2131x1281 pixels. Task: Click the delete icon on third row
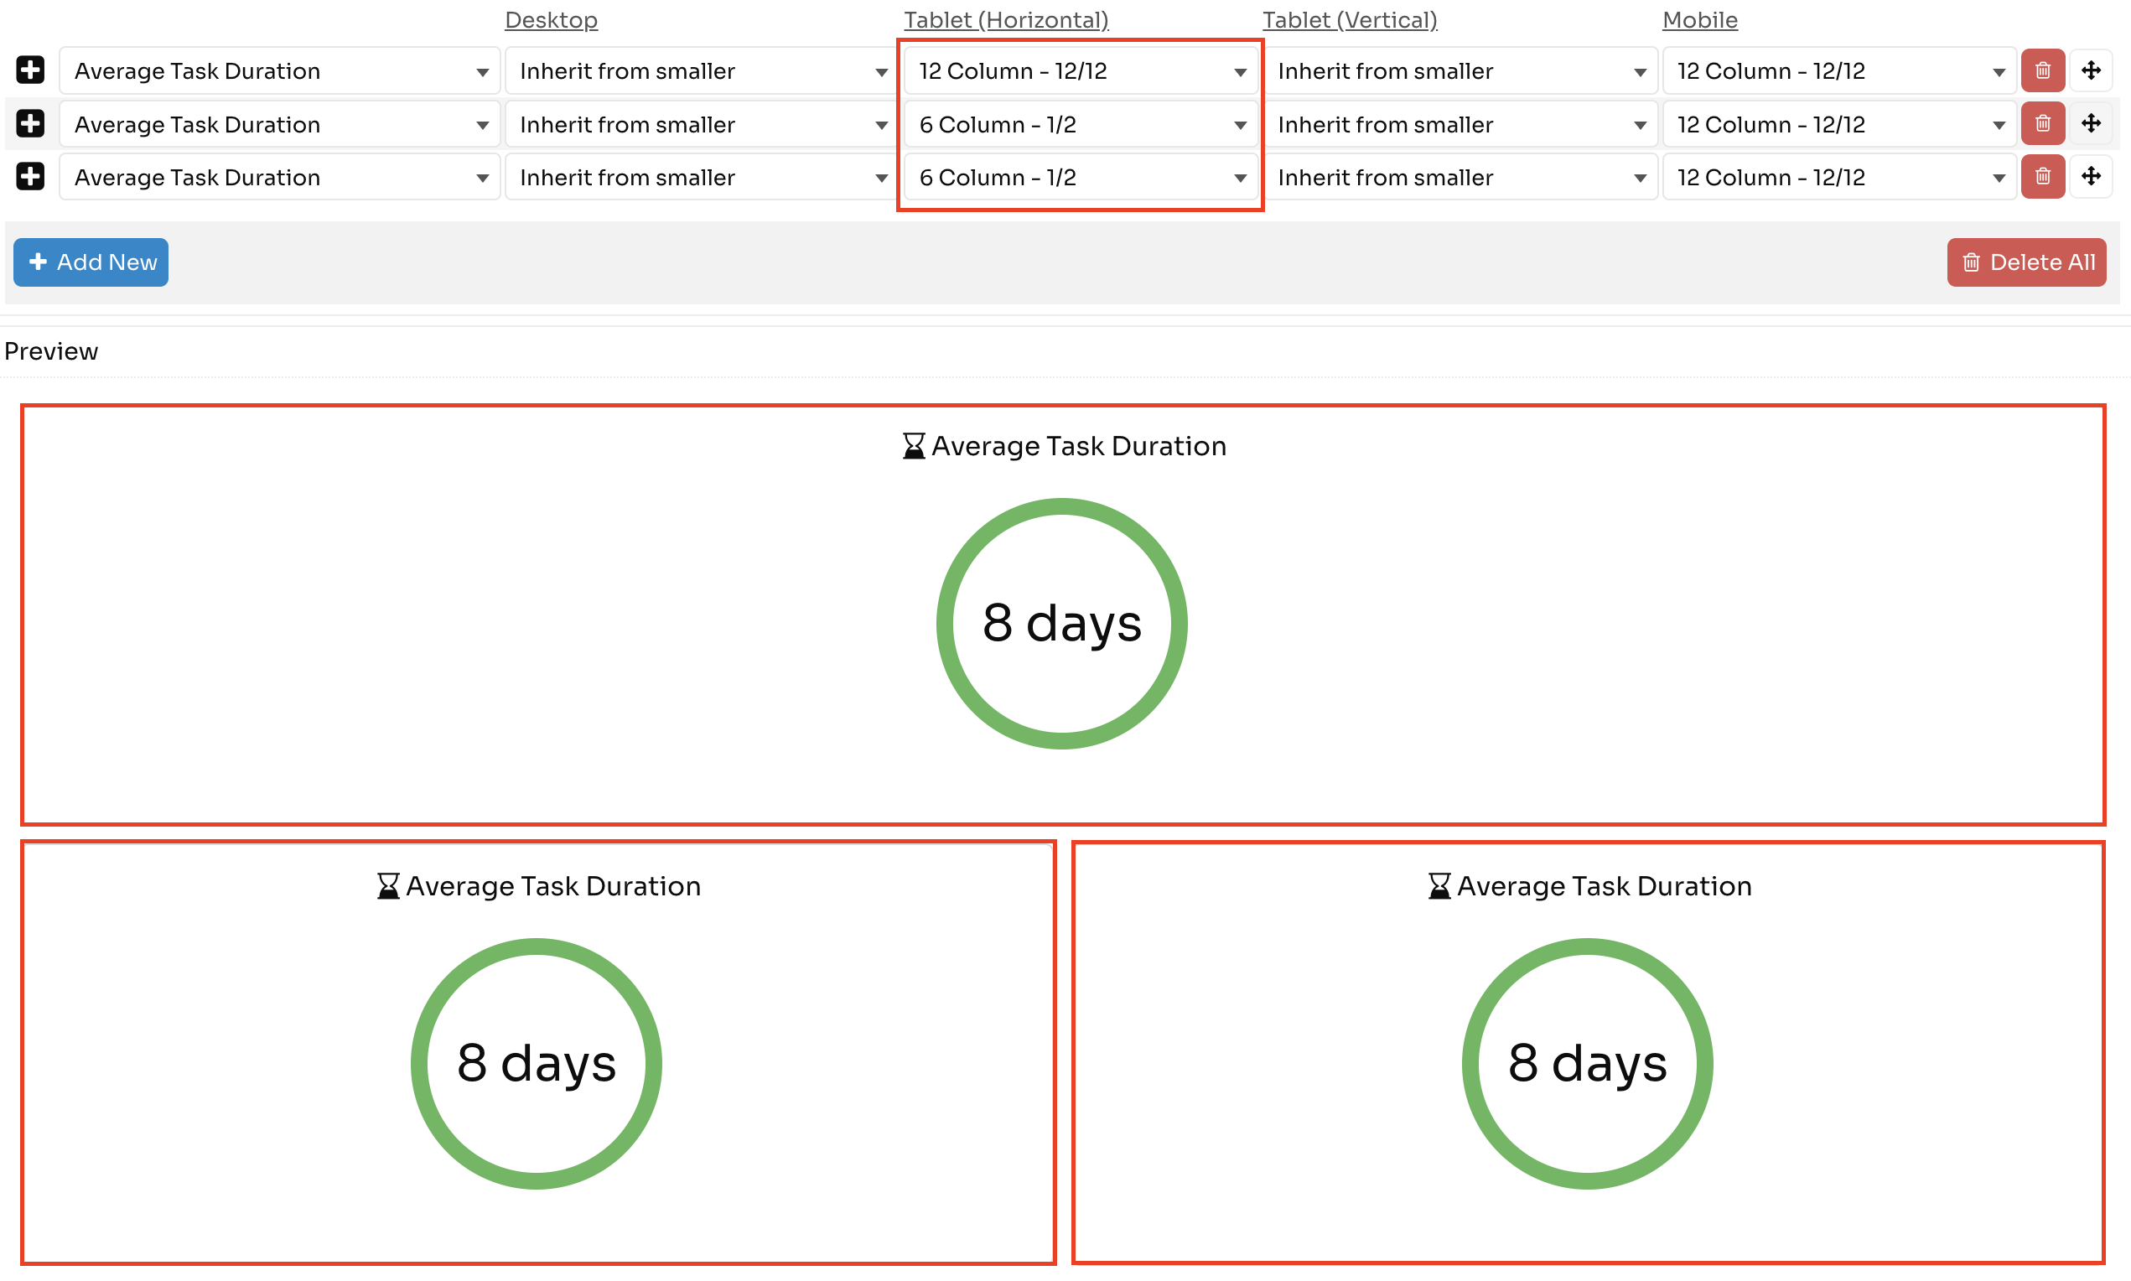(2043, 178)
